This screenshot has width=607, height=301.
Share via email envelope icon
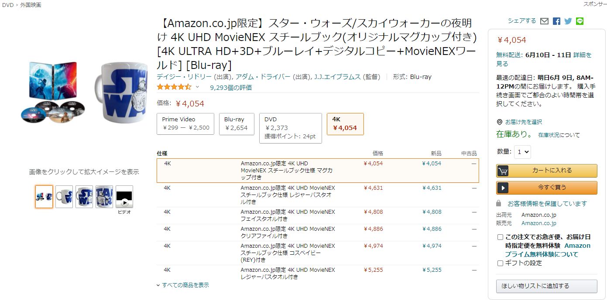click(544, 21)
